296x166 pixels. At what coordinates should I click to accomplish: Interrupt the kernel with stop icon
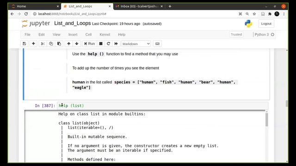coord(101,44)
